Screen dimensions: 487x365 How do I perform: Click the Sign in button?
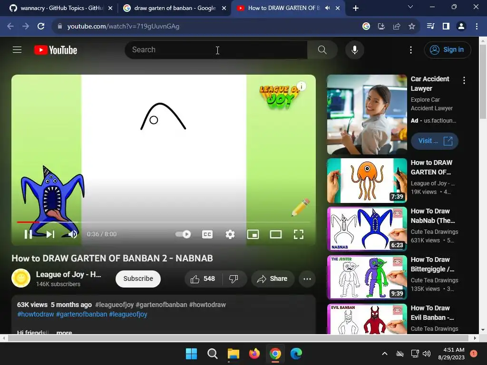click(447, 49)
